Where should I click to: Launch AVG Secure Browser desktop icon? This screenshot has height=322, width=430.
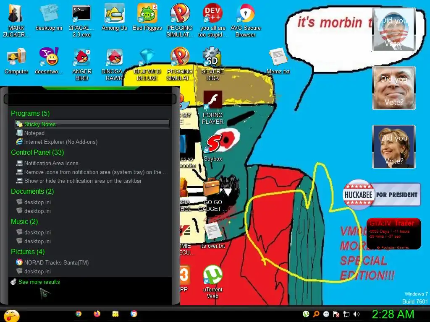pyautogui.click(x=245, y=21)
